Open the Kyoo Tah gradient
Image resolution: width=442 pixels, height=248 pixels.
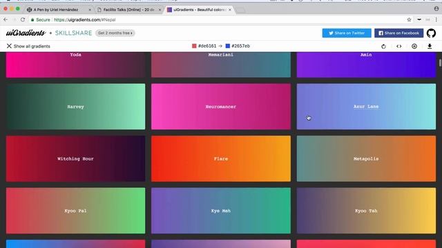pos(366,211)
